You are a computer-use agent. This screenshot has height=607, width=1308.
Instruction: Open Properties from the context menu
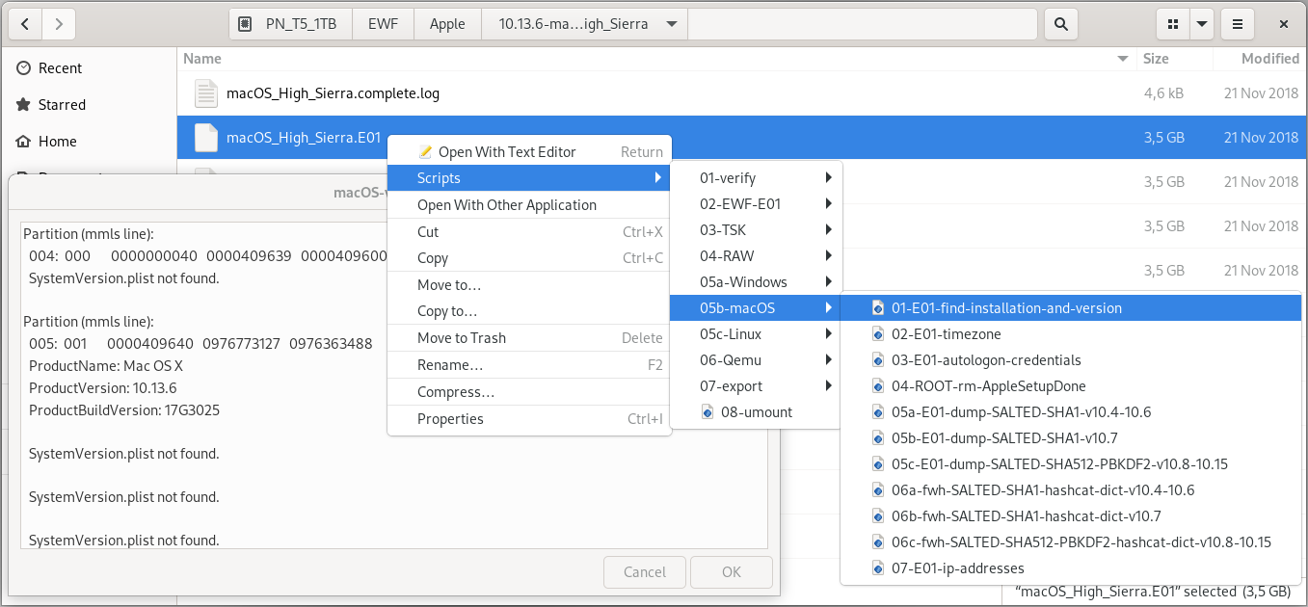tap(529, 419)
